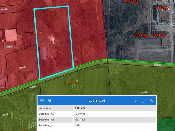Image resolution: width=175 pixels, height=131 pixels.
Task: Click the building inside the cyan lot
Action: (x=43, y=53)
